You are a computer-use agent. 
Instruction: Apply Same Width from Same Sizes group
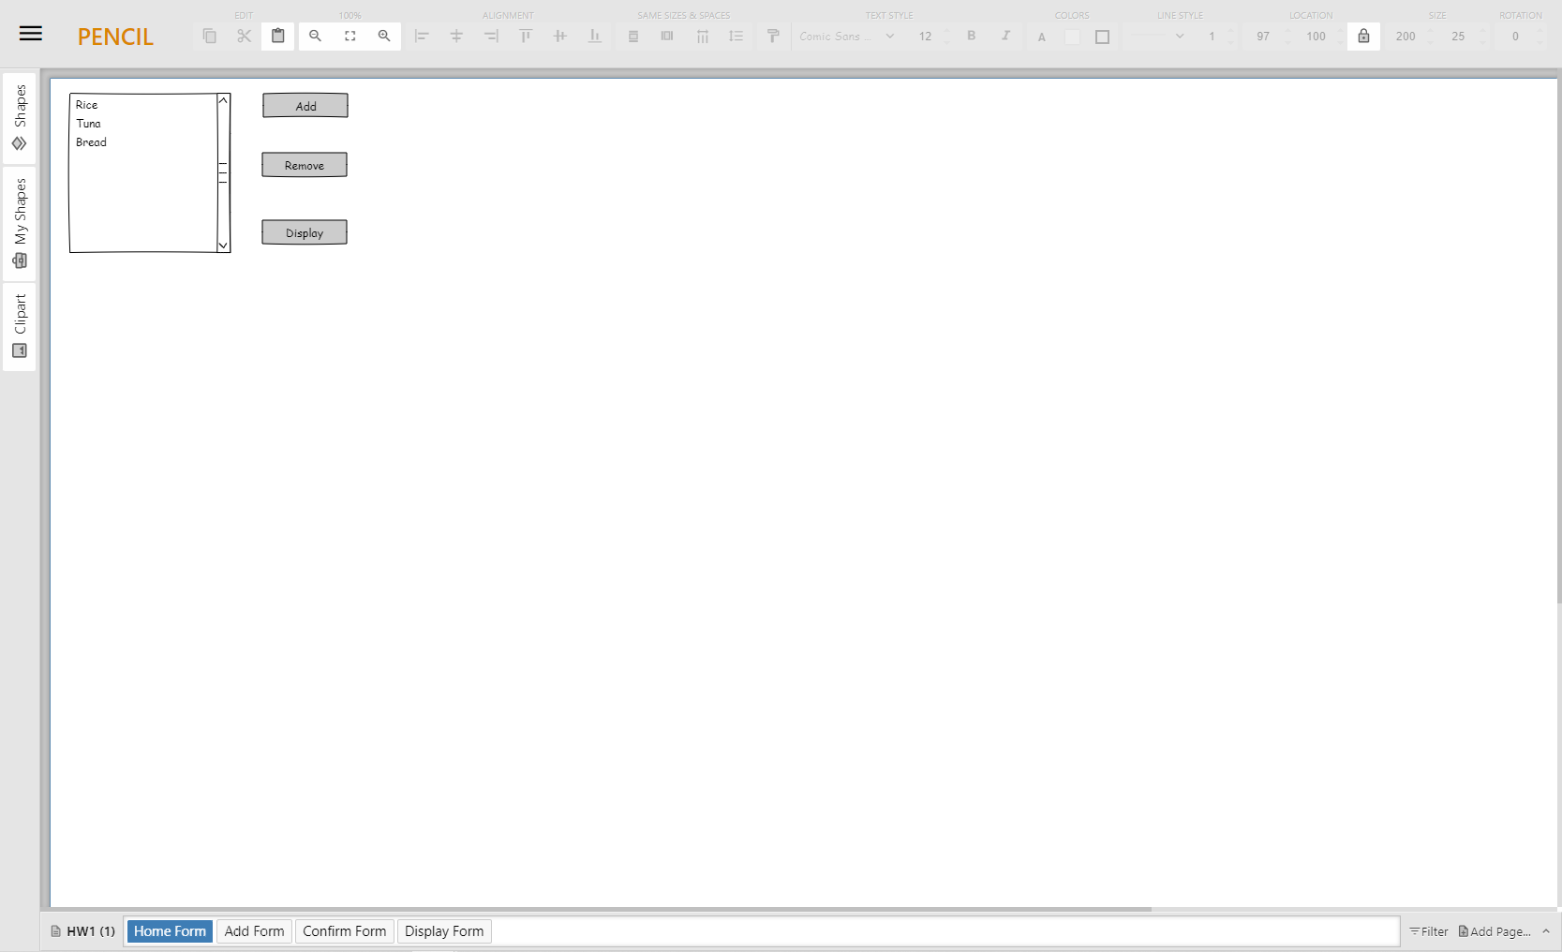[x=667, y=37]
